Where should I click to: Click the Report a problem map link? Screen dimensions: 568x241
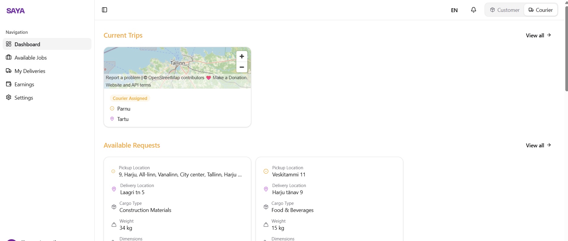coord(123,78)
